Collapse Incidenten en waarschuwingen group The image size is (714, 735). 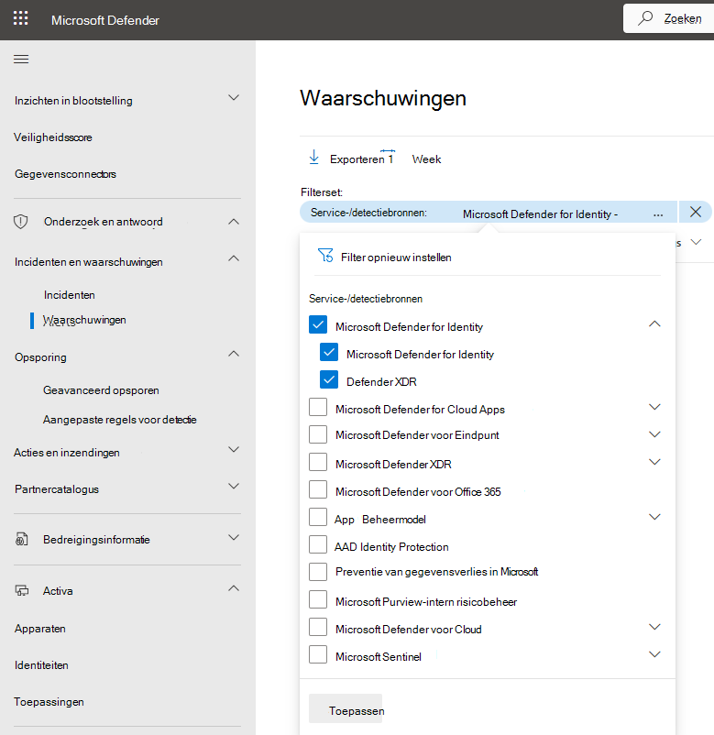[x=234, y=258]
